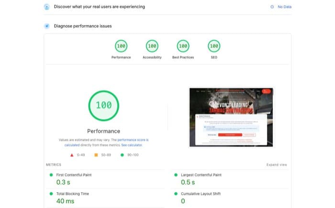The width and height of the screenshot is (335, 208).
Task: Click the page screenshot thumbnail
Action: (231, 117)
